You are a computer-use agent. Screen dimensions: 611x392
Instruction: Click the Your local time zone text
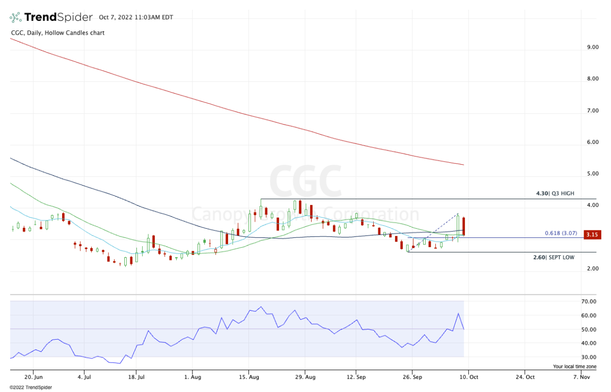[574, 367]
